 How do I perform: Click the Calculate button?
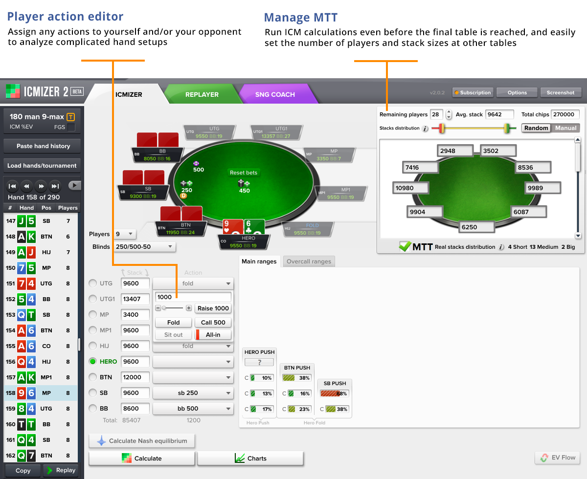(x=142, y=458)
